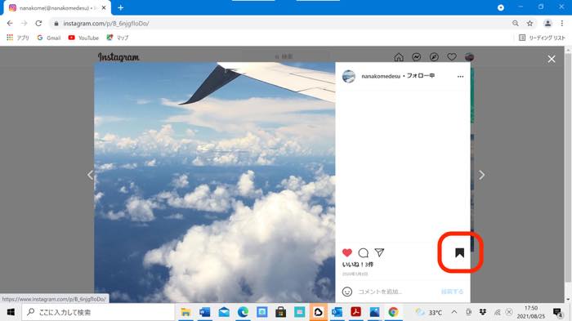Click the Instagram logo
This screenshot has width=572, height=321.
point(118,57)
